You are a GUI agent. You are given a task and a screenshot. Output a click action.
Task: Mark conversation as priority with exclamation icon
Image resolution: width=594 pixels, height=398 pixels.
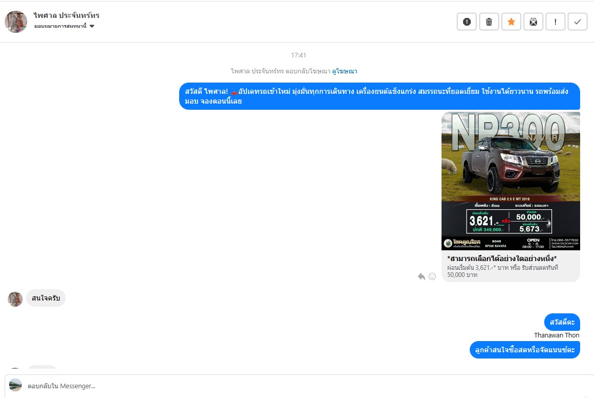point(555,22)
